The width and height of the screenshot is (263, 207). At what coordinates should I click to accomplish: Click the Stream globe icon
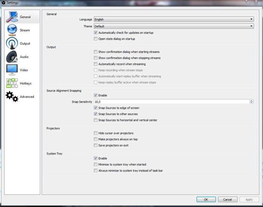click(x=12, y=30)
